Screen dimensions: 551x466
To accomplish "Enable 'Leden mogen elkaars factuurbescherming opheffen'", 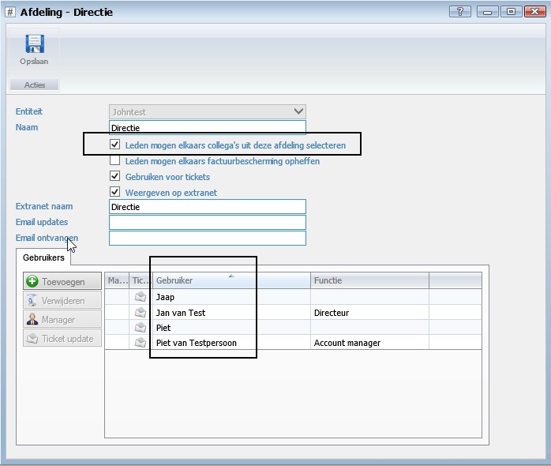I will [x=115, y=161].
